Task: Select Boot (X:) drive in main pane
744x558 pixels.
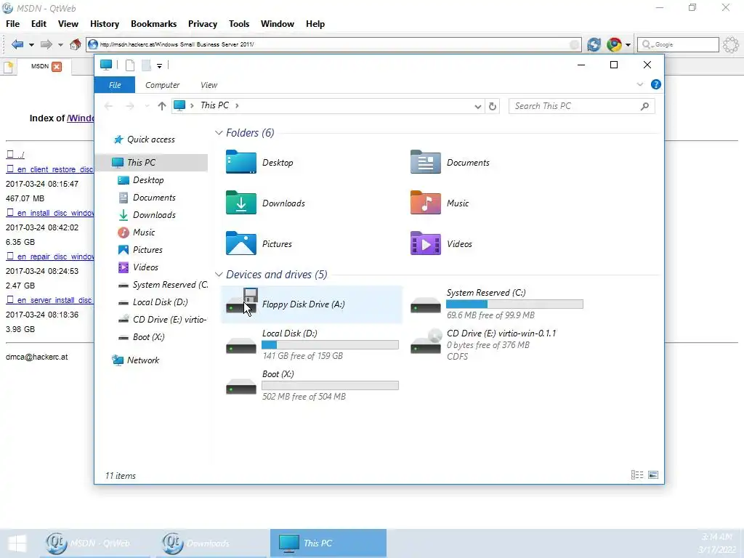Action: point(312,385)
